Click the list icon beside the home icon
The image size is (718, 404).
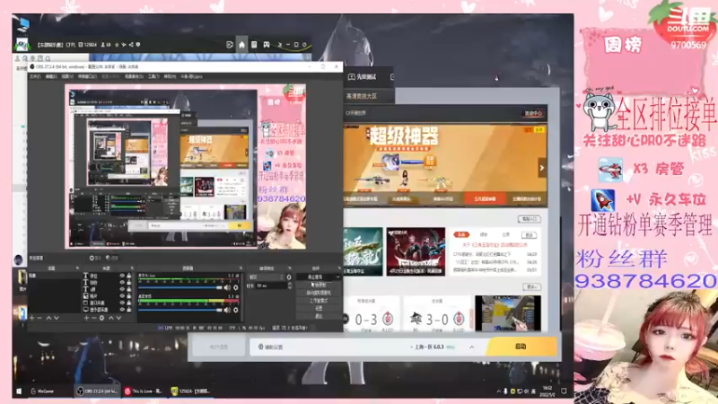[254, 44]
